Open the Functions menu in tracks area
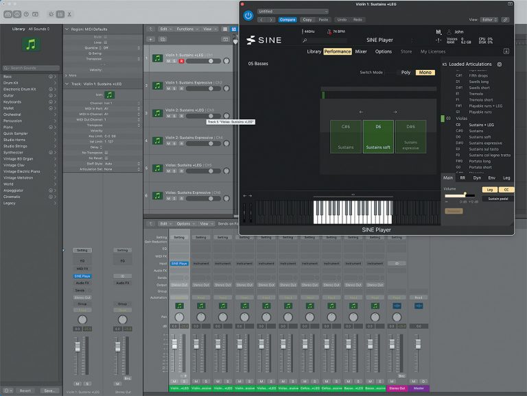The image size is (527, 396). pos(187,29)
